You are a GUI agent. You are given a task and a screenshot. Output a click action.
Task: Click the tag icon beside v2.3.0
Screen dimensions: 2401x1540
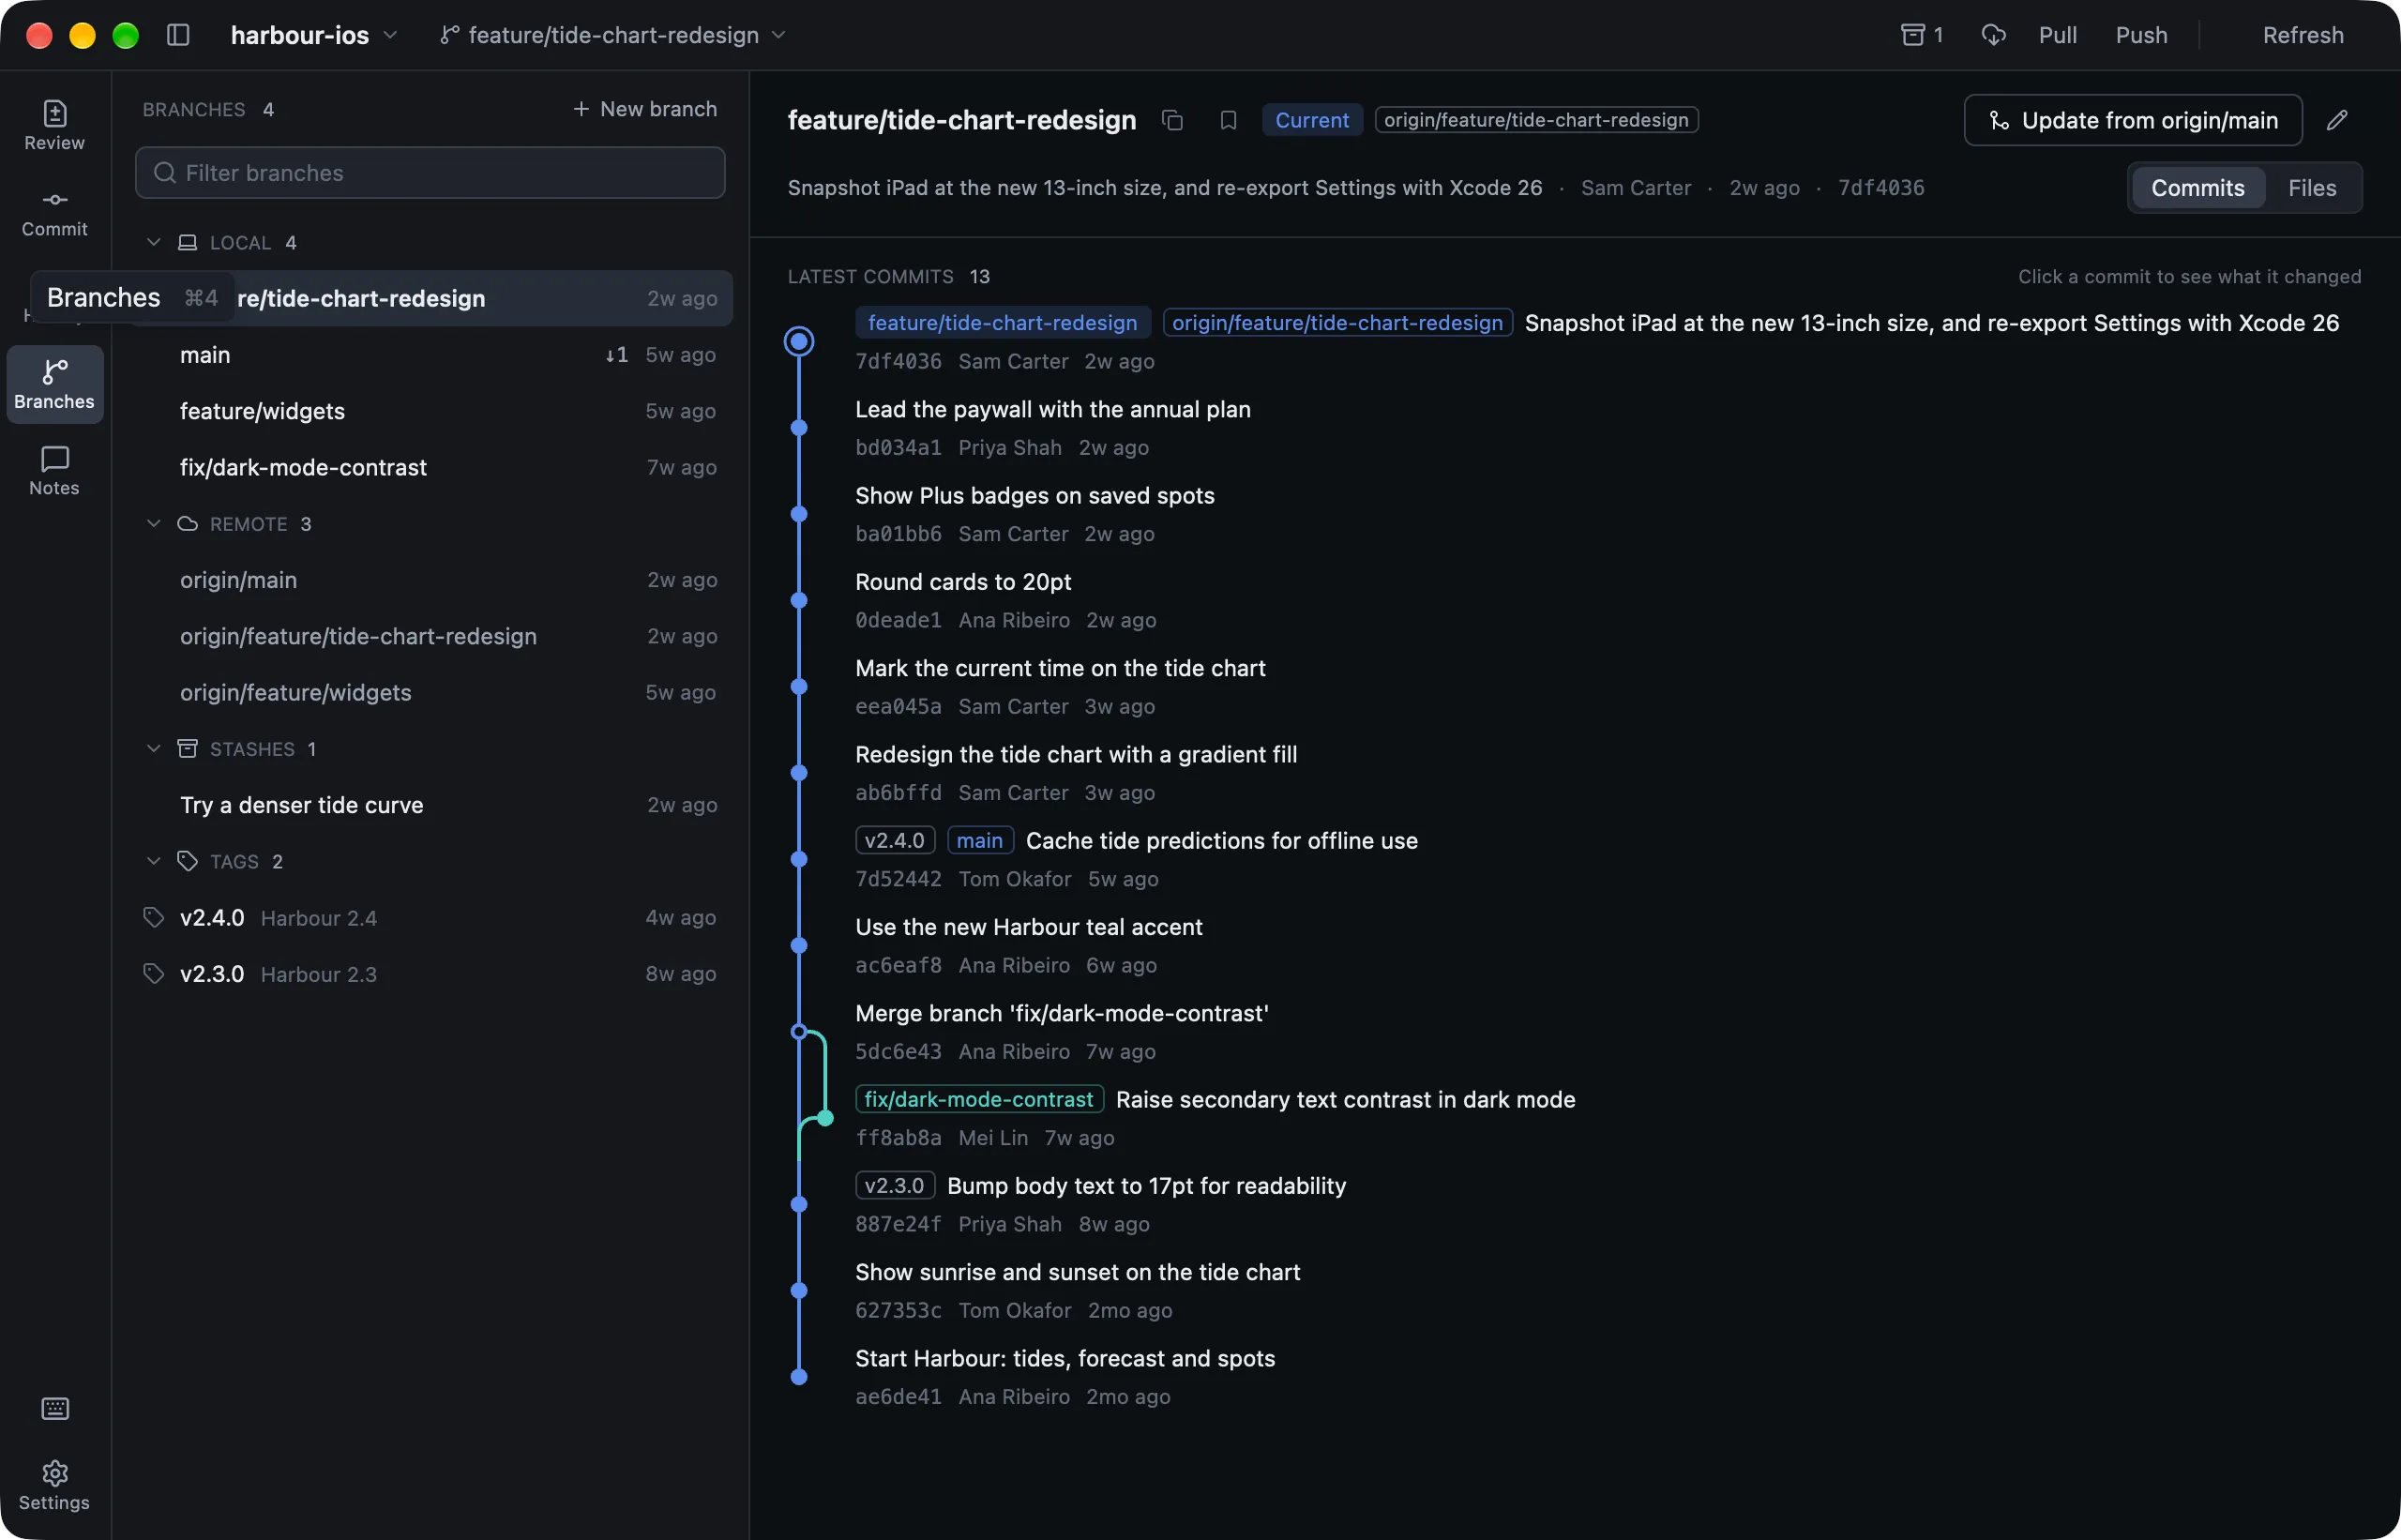[x=153, y=973]
